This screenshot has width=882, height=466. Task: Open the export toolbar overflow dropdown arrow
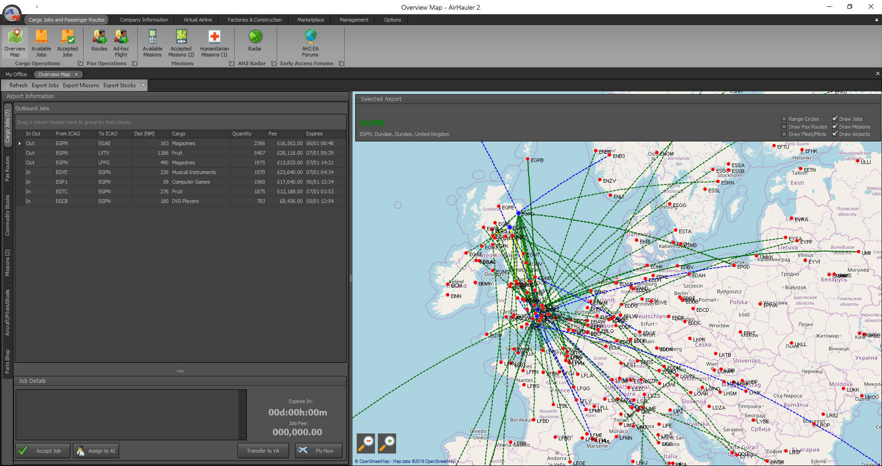[x=143, y=85]
